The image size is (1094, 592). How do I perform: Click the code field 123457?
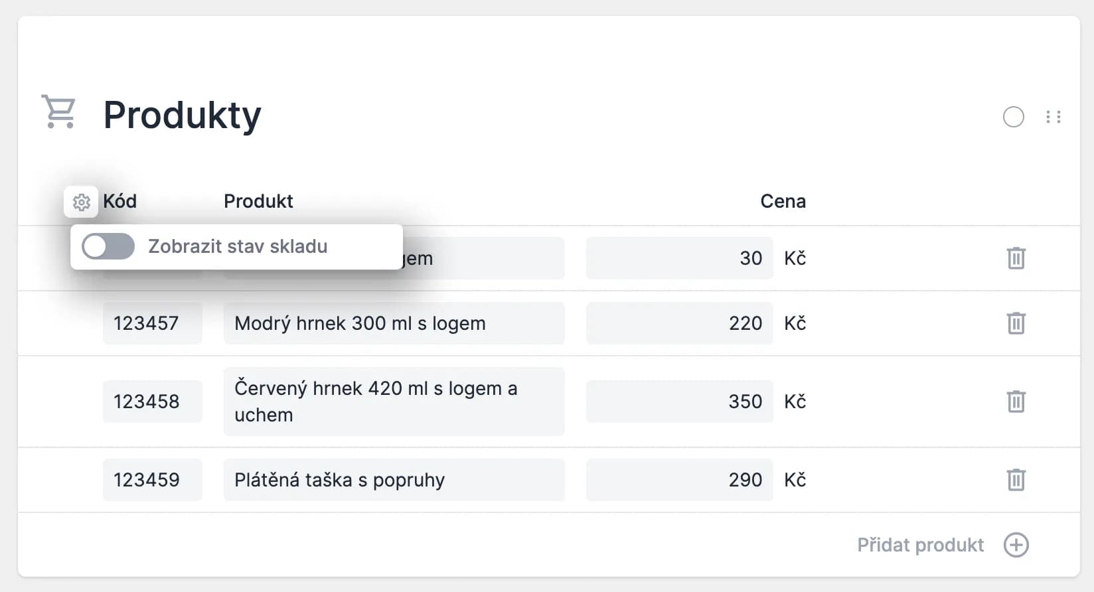(152, 323)
